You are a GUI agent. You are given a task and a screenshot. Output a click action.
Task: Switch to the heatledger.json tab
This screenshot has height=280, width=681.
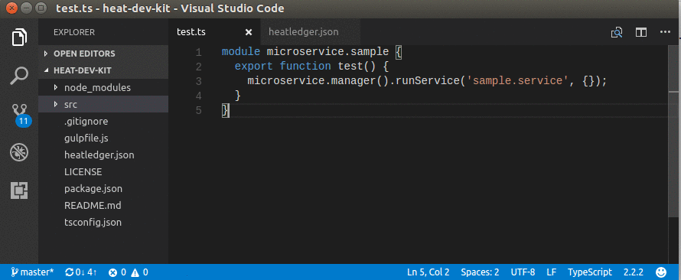[x=304, y=32]
